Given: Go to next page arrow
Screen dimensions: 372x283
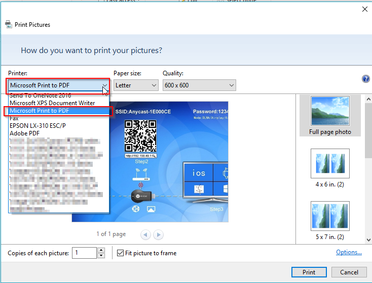Looking at the screenshot, I should (x=158, y=234).
